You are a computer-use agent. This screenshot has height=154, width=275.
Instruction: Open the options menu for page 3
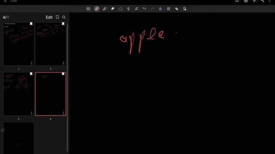31,113
